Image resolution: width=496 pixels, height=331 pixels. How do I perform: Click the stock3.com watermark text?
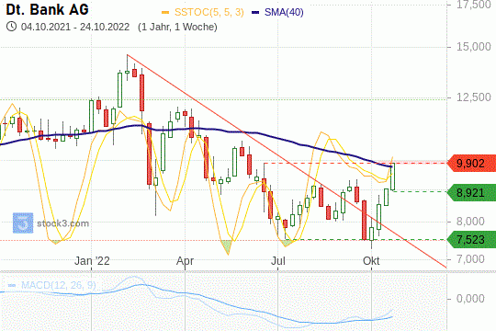point(63,223)
